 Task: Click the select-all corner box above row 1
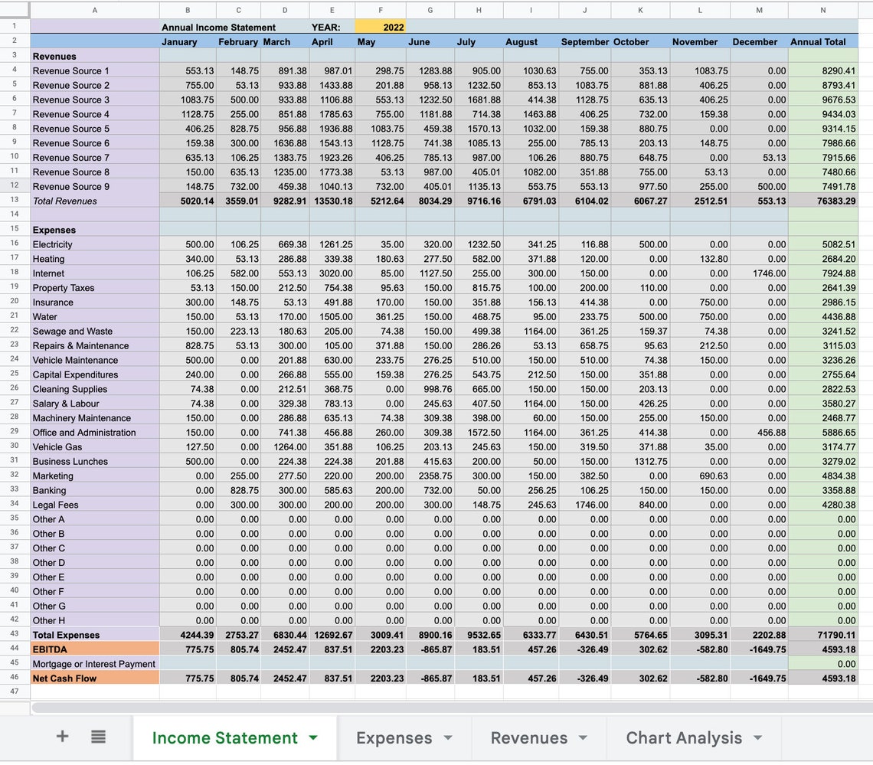tap(12, 10)
